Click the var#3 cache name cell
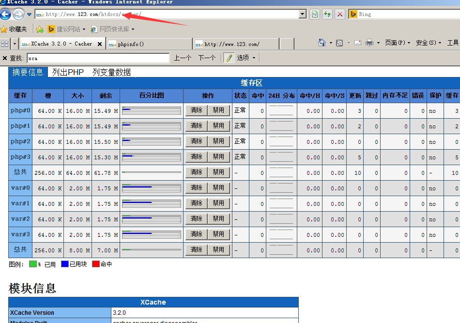Image resolution: width=460 pixels, height=323 pixels. 20,234
